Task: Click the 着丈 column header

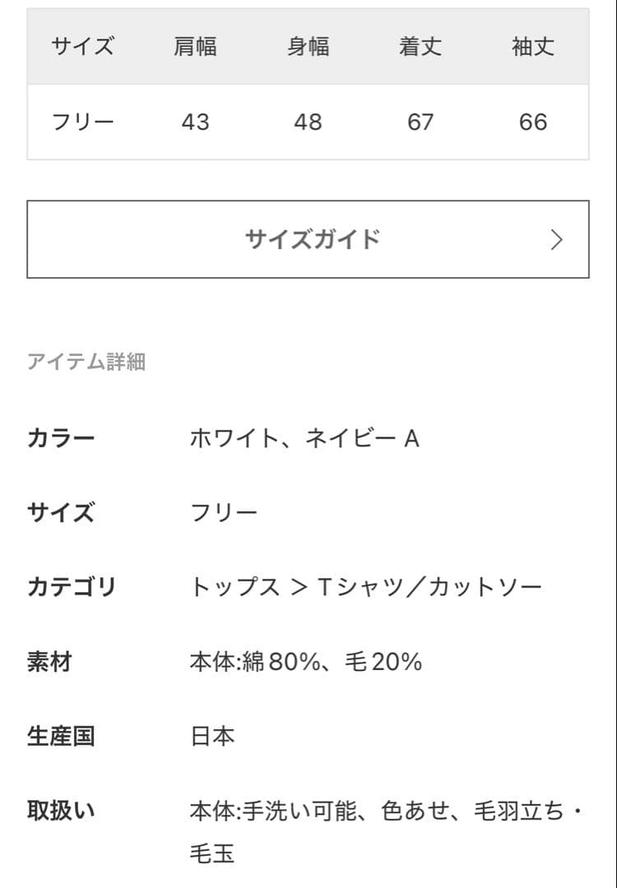Action: (x=420, y=47)
